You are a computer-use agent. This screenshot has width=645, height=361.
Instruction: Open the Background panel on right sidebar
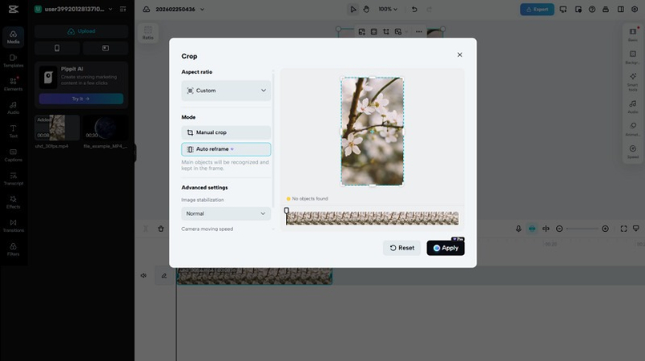point(633,57)
